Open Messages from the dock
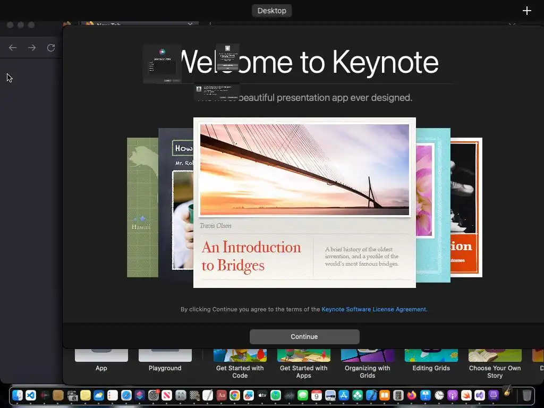This screenshot has height=408, width=544. [302, 395]
